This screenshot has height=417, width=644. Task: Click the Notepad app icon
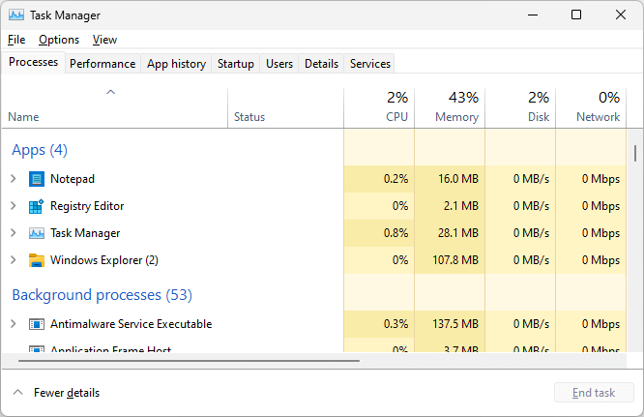[x=37, y=179]
